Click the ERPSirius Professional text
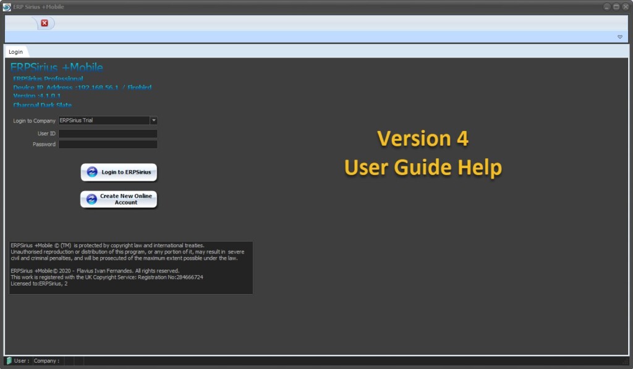The image size is (633, 369). pos(48,78)
